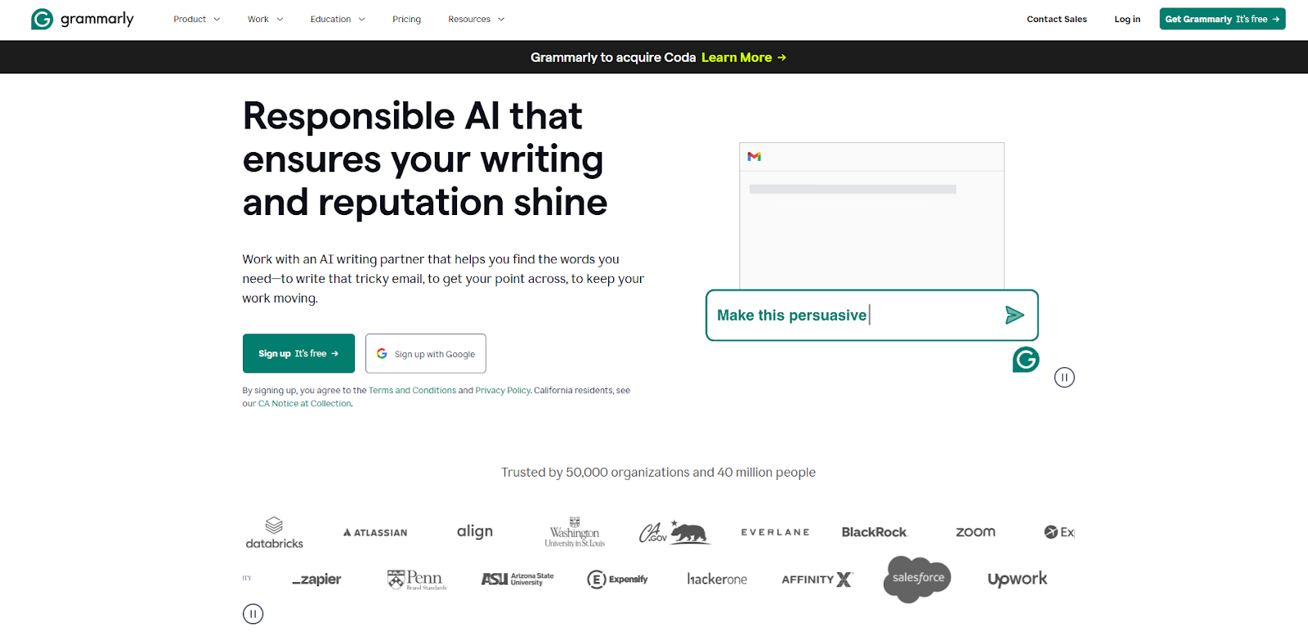Click the align logo
The height and width of the screenshot is (632, 1308).
coord(475,531)
